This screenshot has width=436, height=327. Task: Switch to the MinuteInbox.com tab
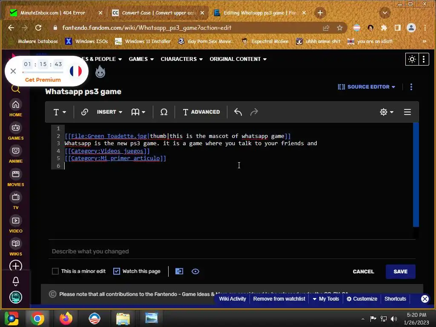click(52, 13)
